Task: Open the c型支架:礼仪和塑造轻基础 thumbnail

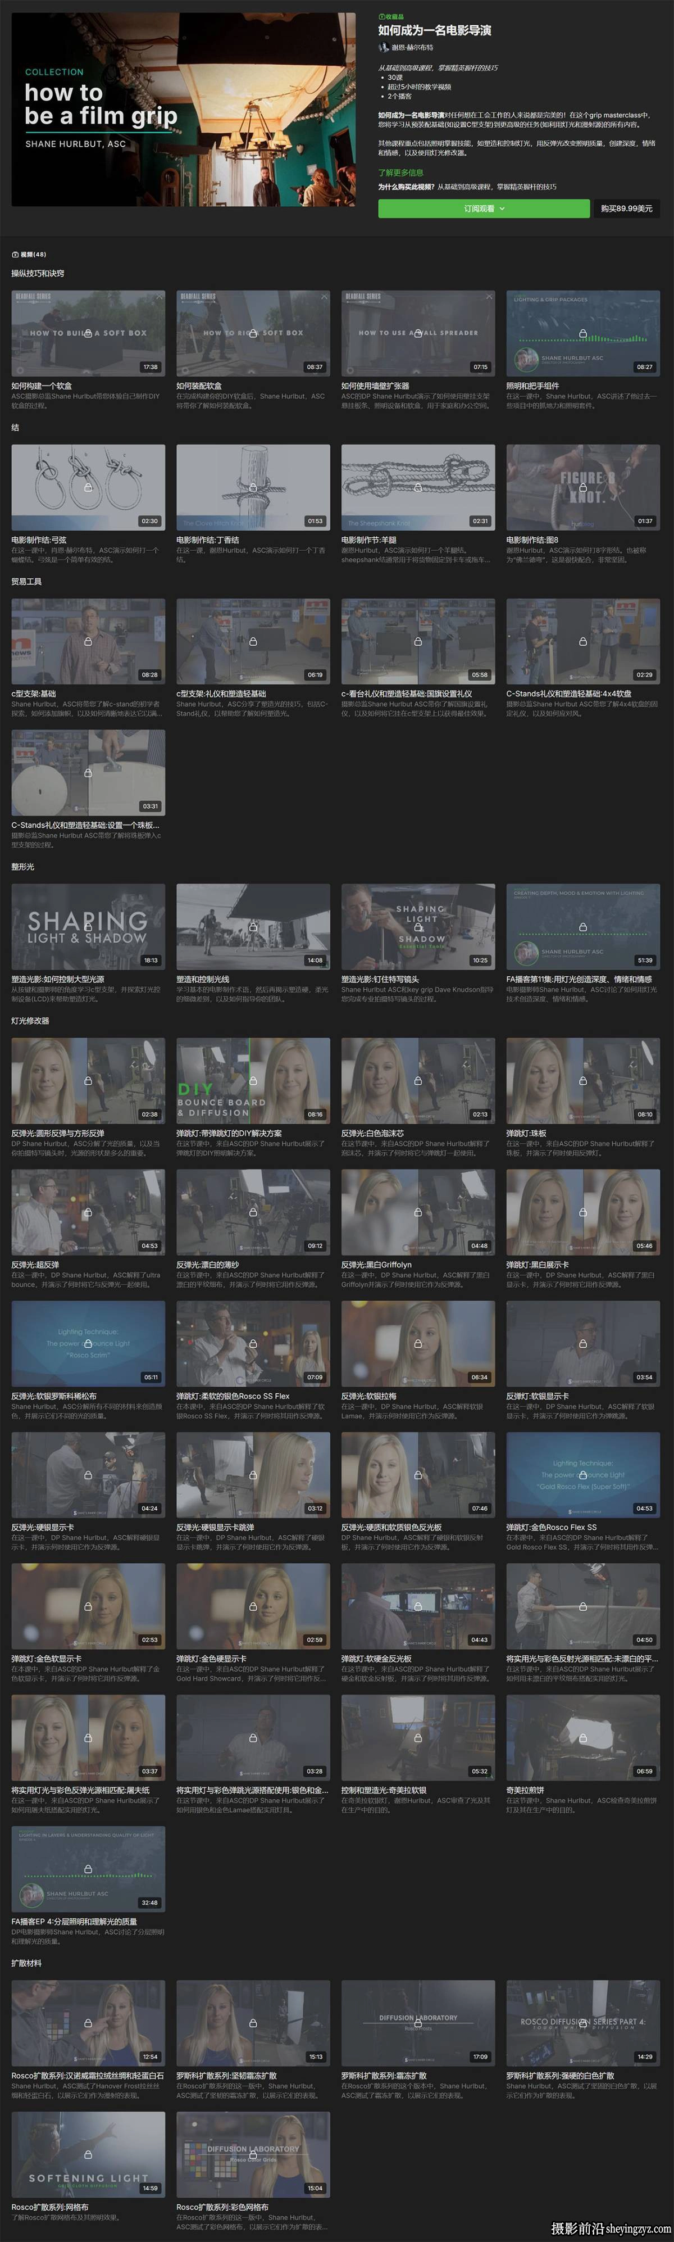Action: [x=253, y=641]
